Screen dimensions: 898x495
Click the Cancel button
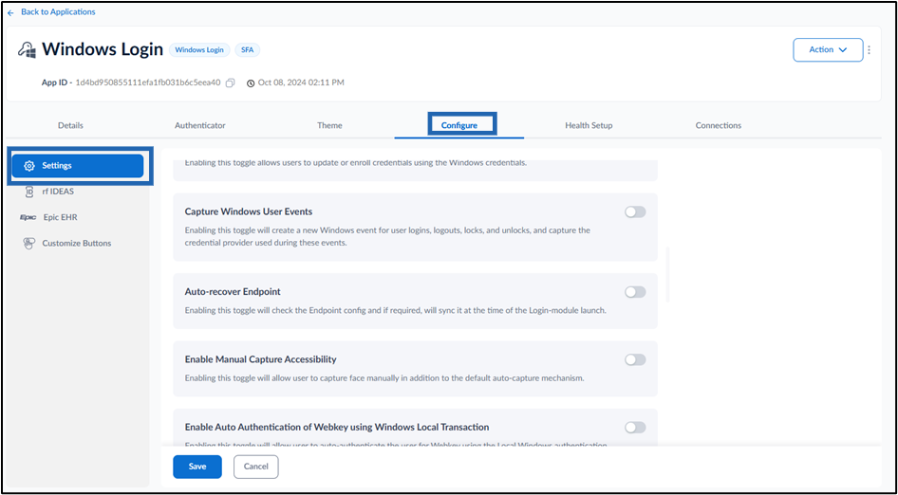tap(256, 467)
